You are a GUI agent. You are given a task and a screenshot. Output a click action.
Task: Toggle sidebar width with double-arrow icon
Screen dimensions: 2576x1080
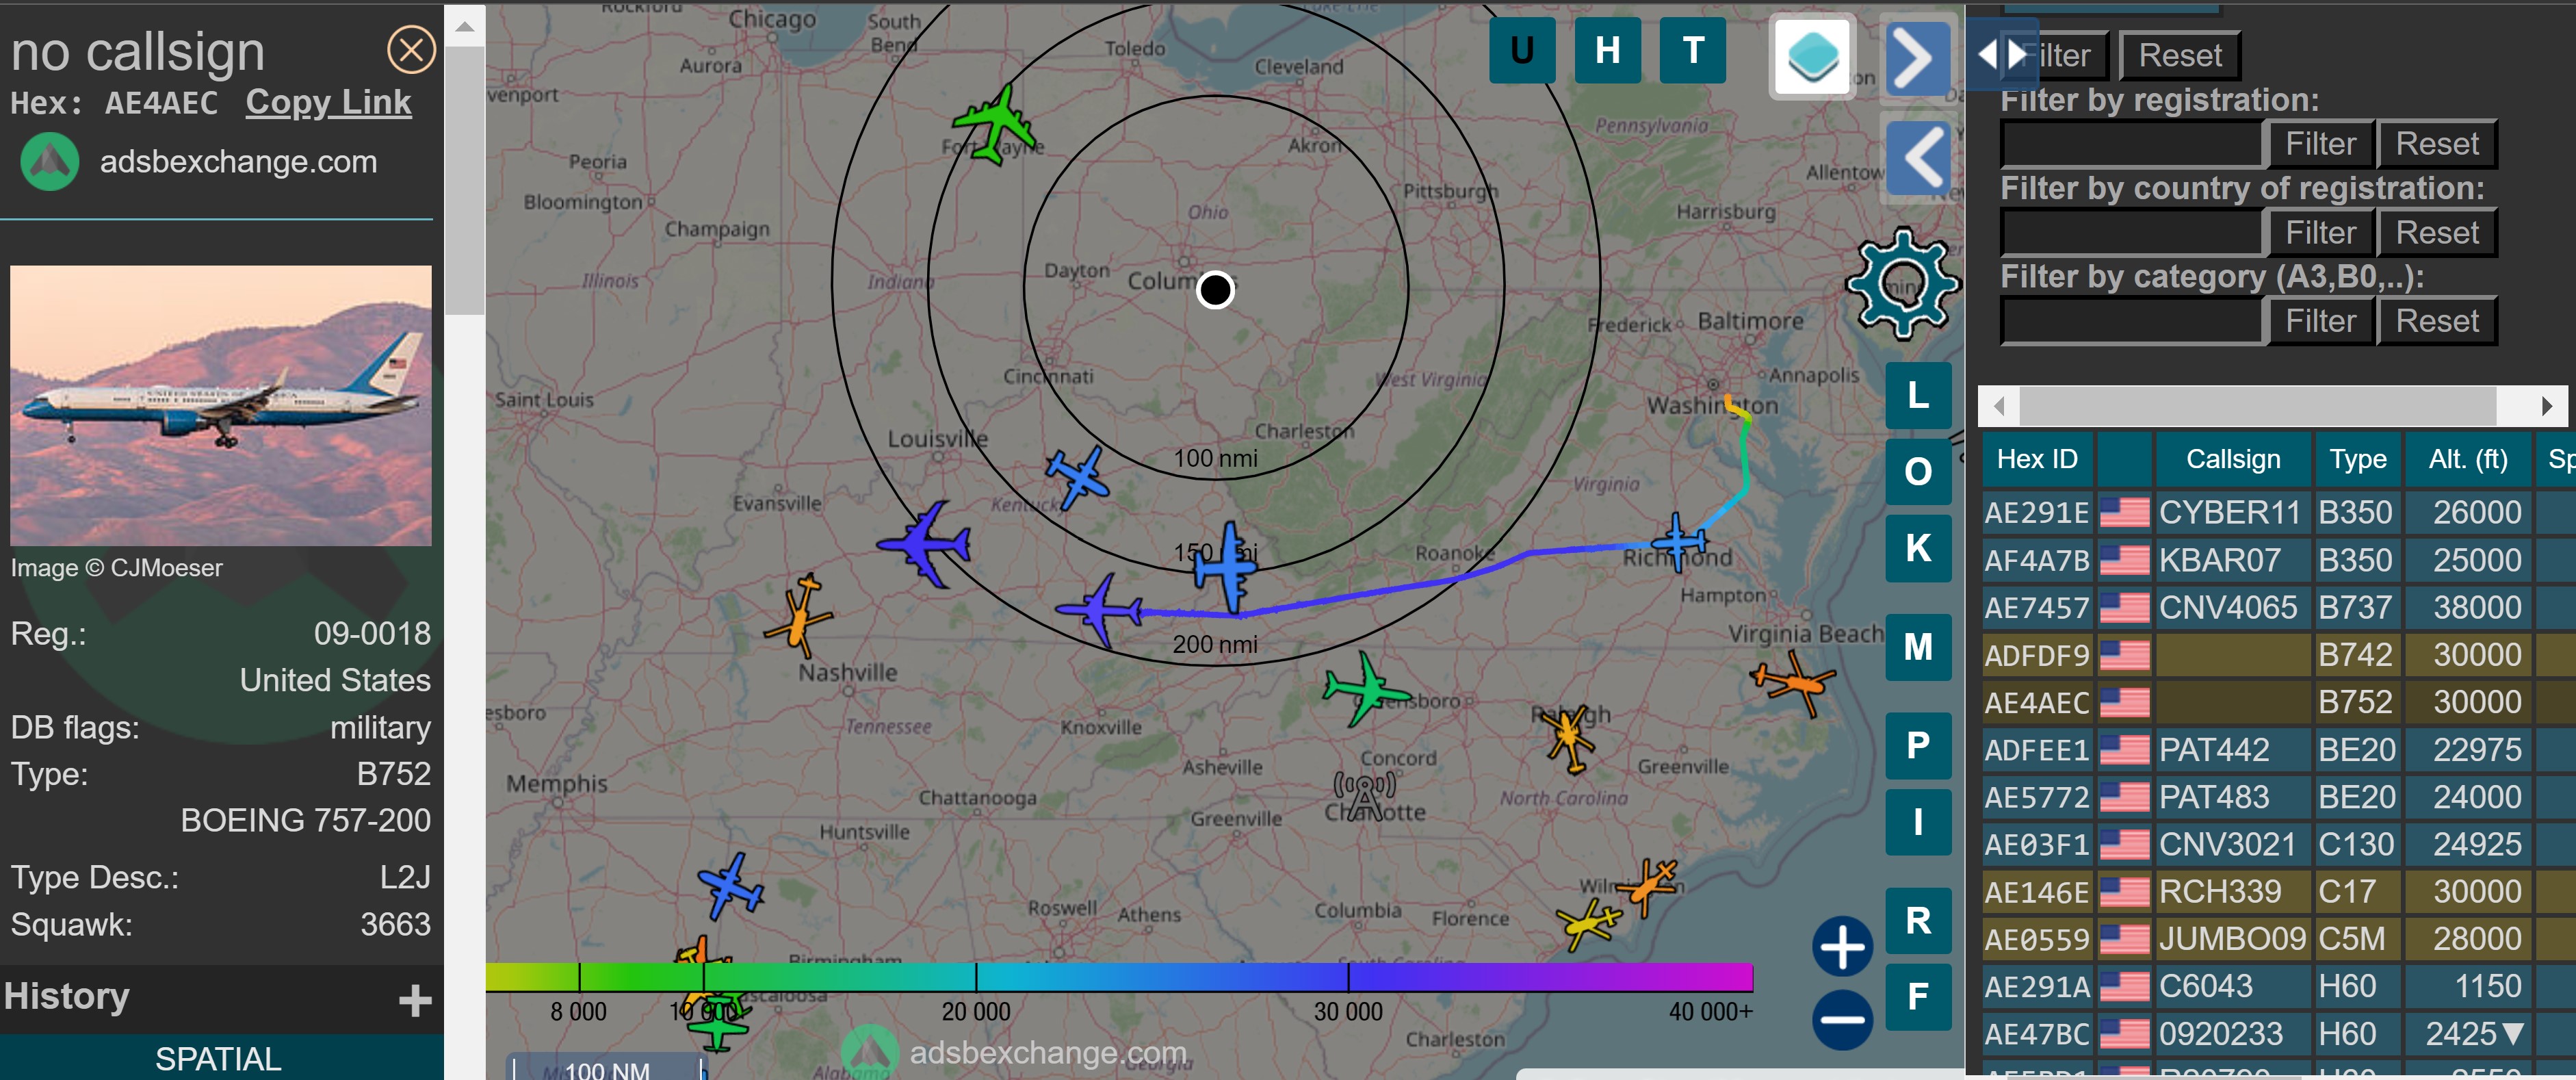pos(2002,53)
